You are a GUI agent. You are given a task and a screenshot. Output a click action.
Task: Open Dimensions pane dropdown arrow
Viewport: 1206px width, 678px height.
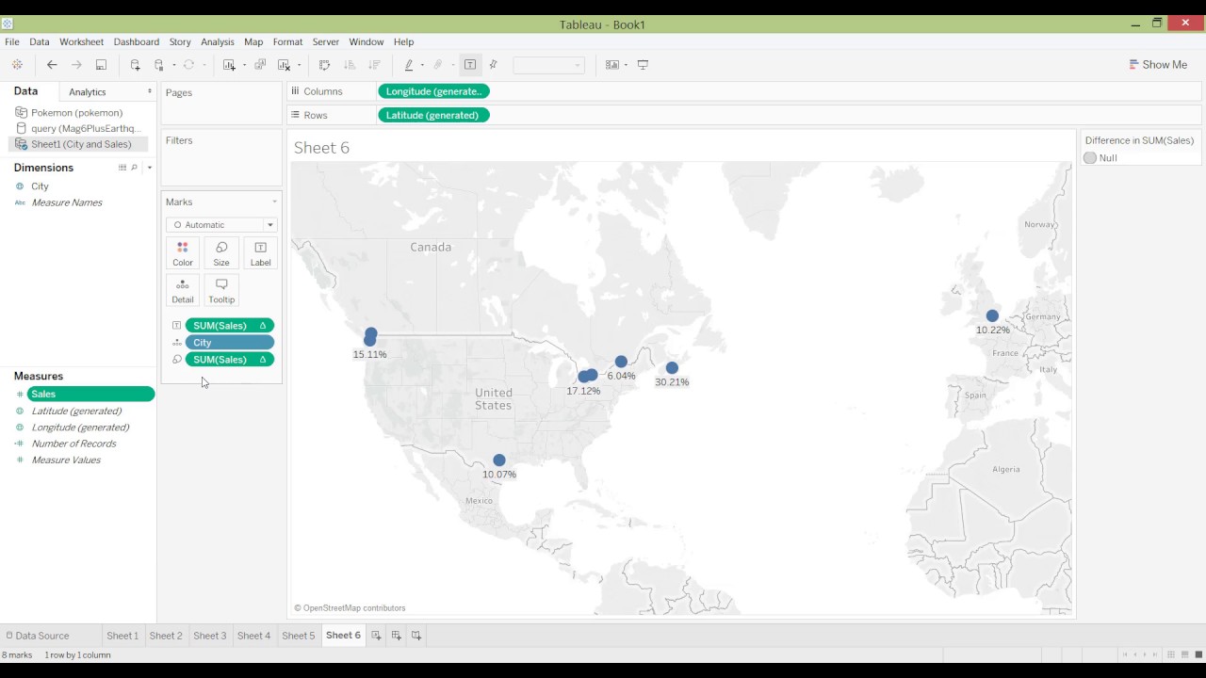click(x=149, y=168)
